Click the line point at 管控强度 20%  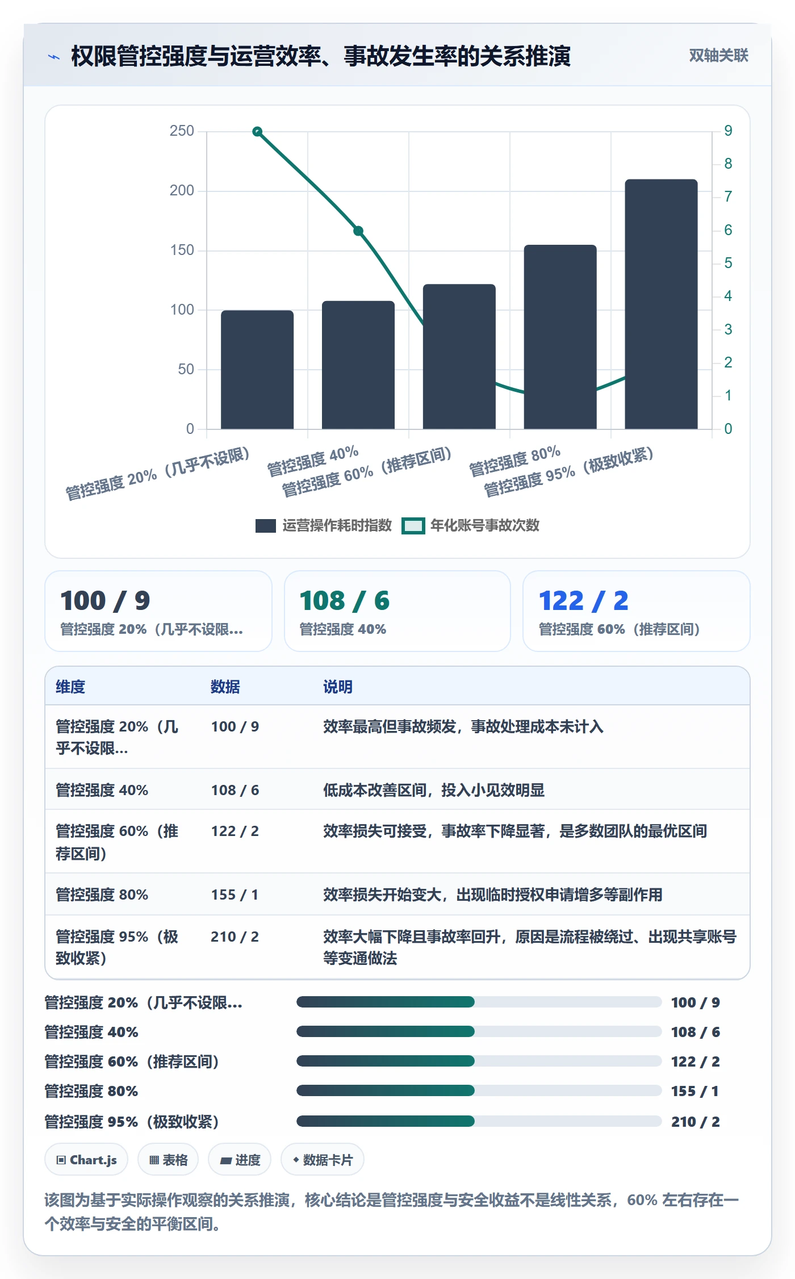[257, 132]
